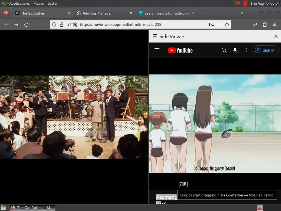Open the Places menu
The image size is (281, 211).
[38, 3]
